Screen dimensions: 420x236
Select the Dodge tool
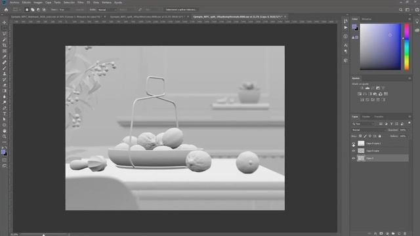coord(5,102)
